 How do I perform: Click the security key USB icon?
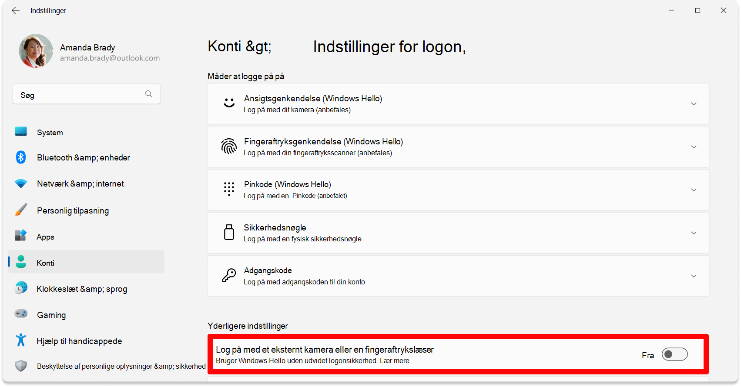pyautogui.click(x=229, y=232)
